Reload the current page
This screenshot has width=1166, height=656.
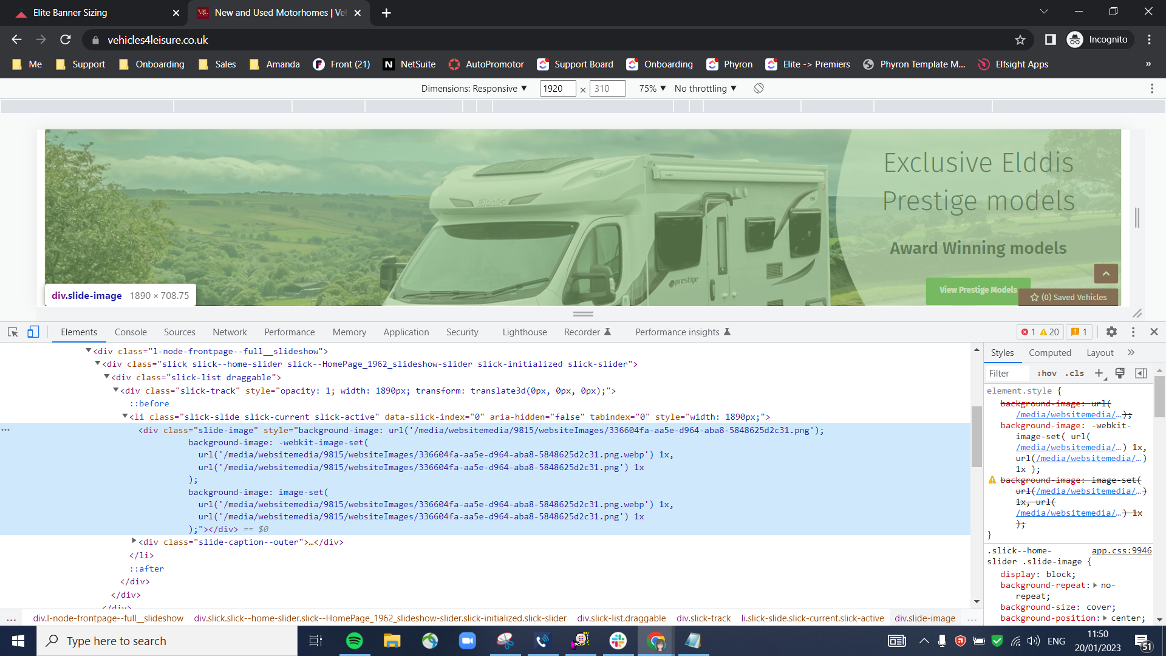[66, 40]
